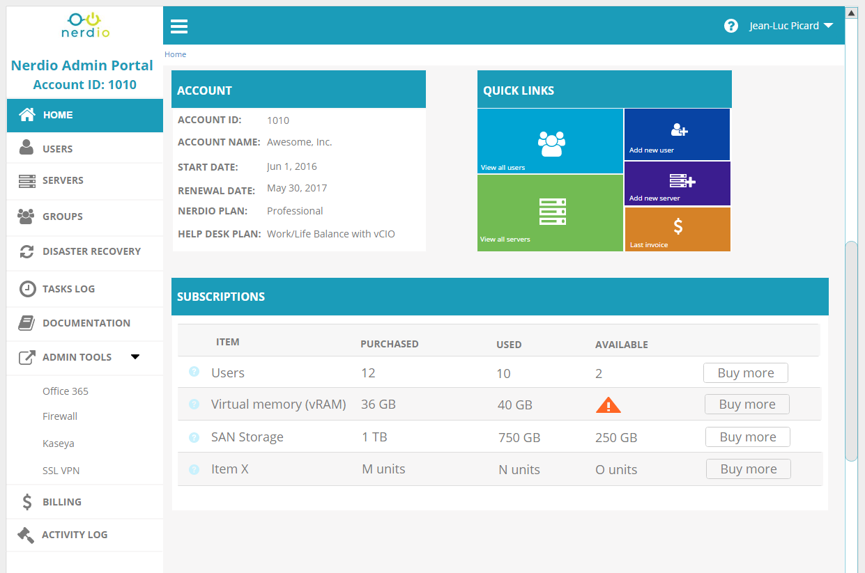
Task: Open USERS menu item
Action: coord(84,148)
